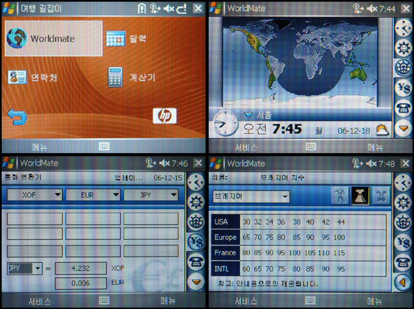
Task: Click 7:48 clock in clothing sizes title bar
Action: (x=387, y=163)
